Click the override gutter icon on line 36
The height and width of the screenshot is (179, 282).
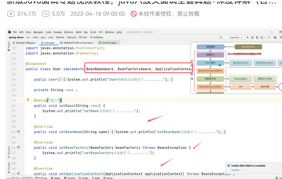18,147
